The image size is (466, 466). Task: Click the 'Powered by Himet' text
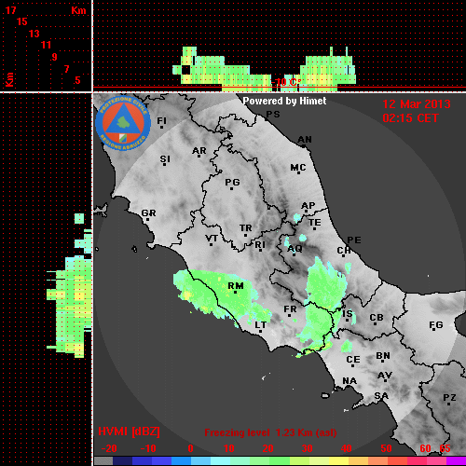pos(284,101)
